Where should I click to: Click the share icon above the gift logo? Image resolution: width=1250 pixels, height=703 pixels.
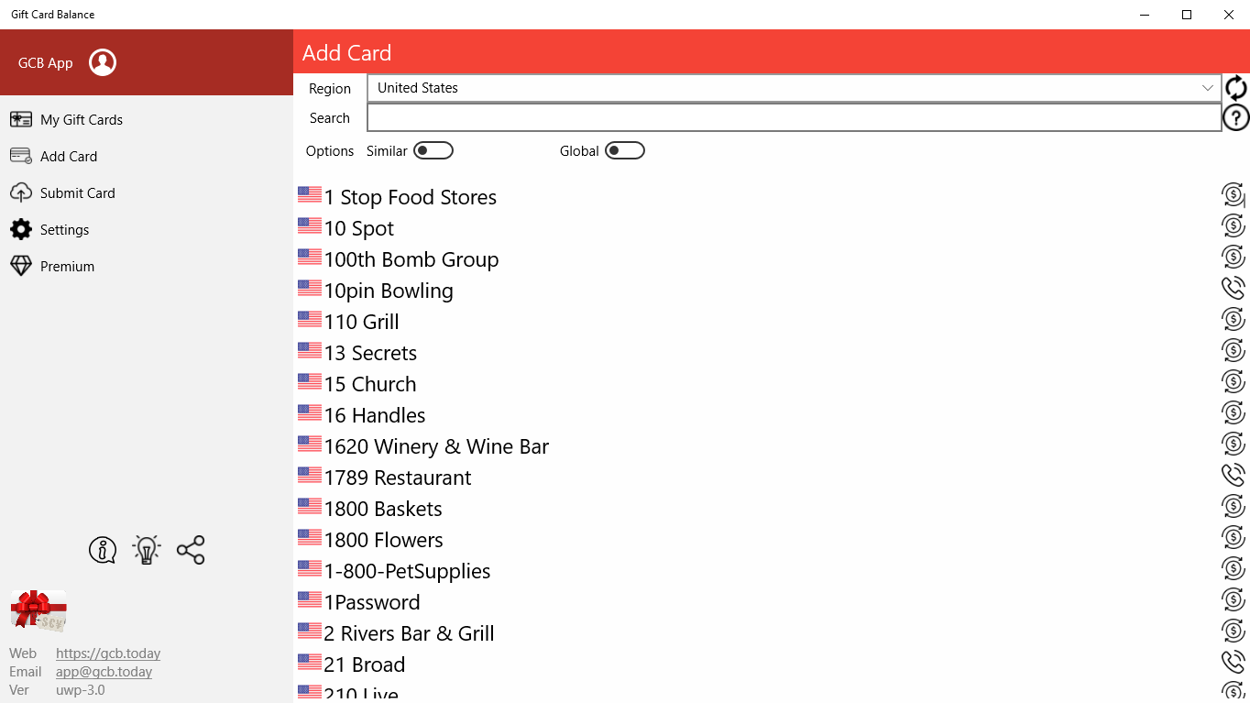pyautogui.click(x=190, y=550)
